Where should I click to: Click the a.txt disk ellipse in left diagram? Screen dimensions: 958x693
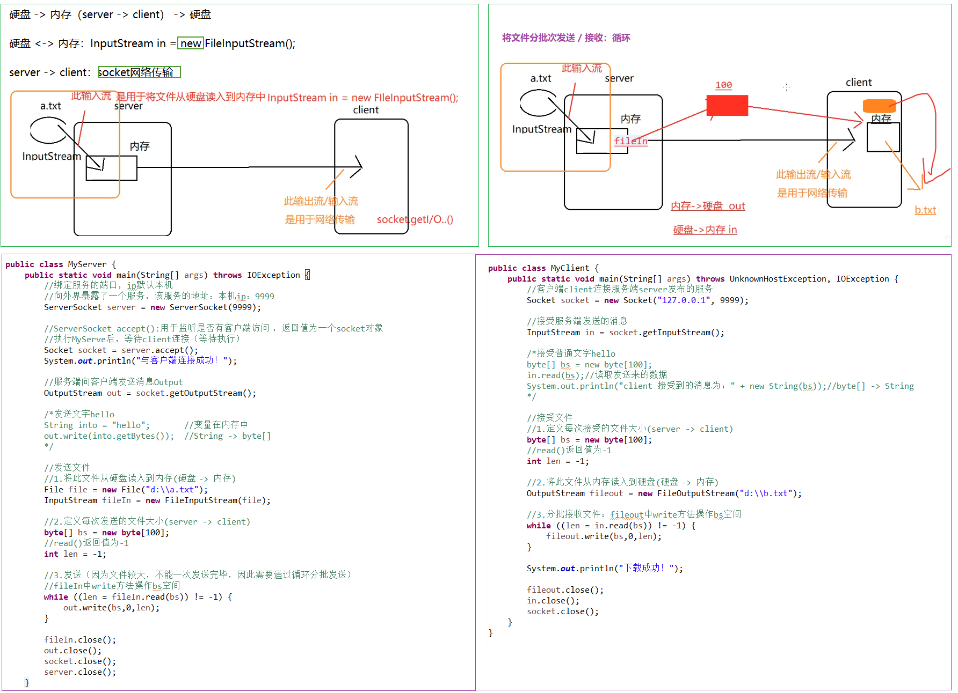click(x=47, y=130)
